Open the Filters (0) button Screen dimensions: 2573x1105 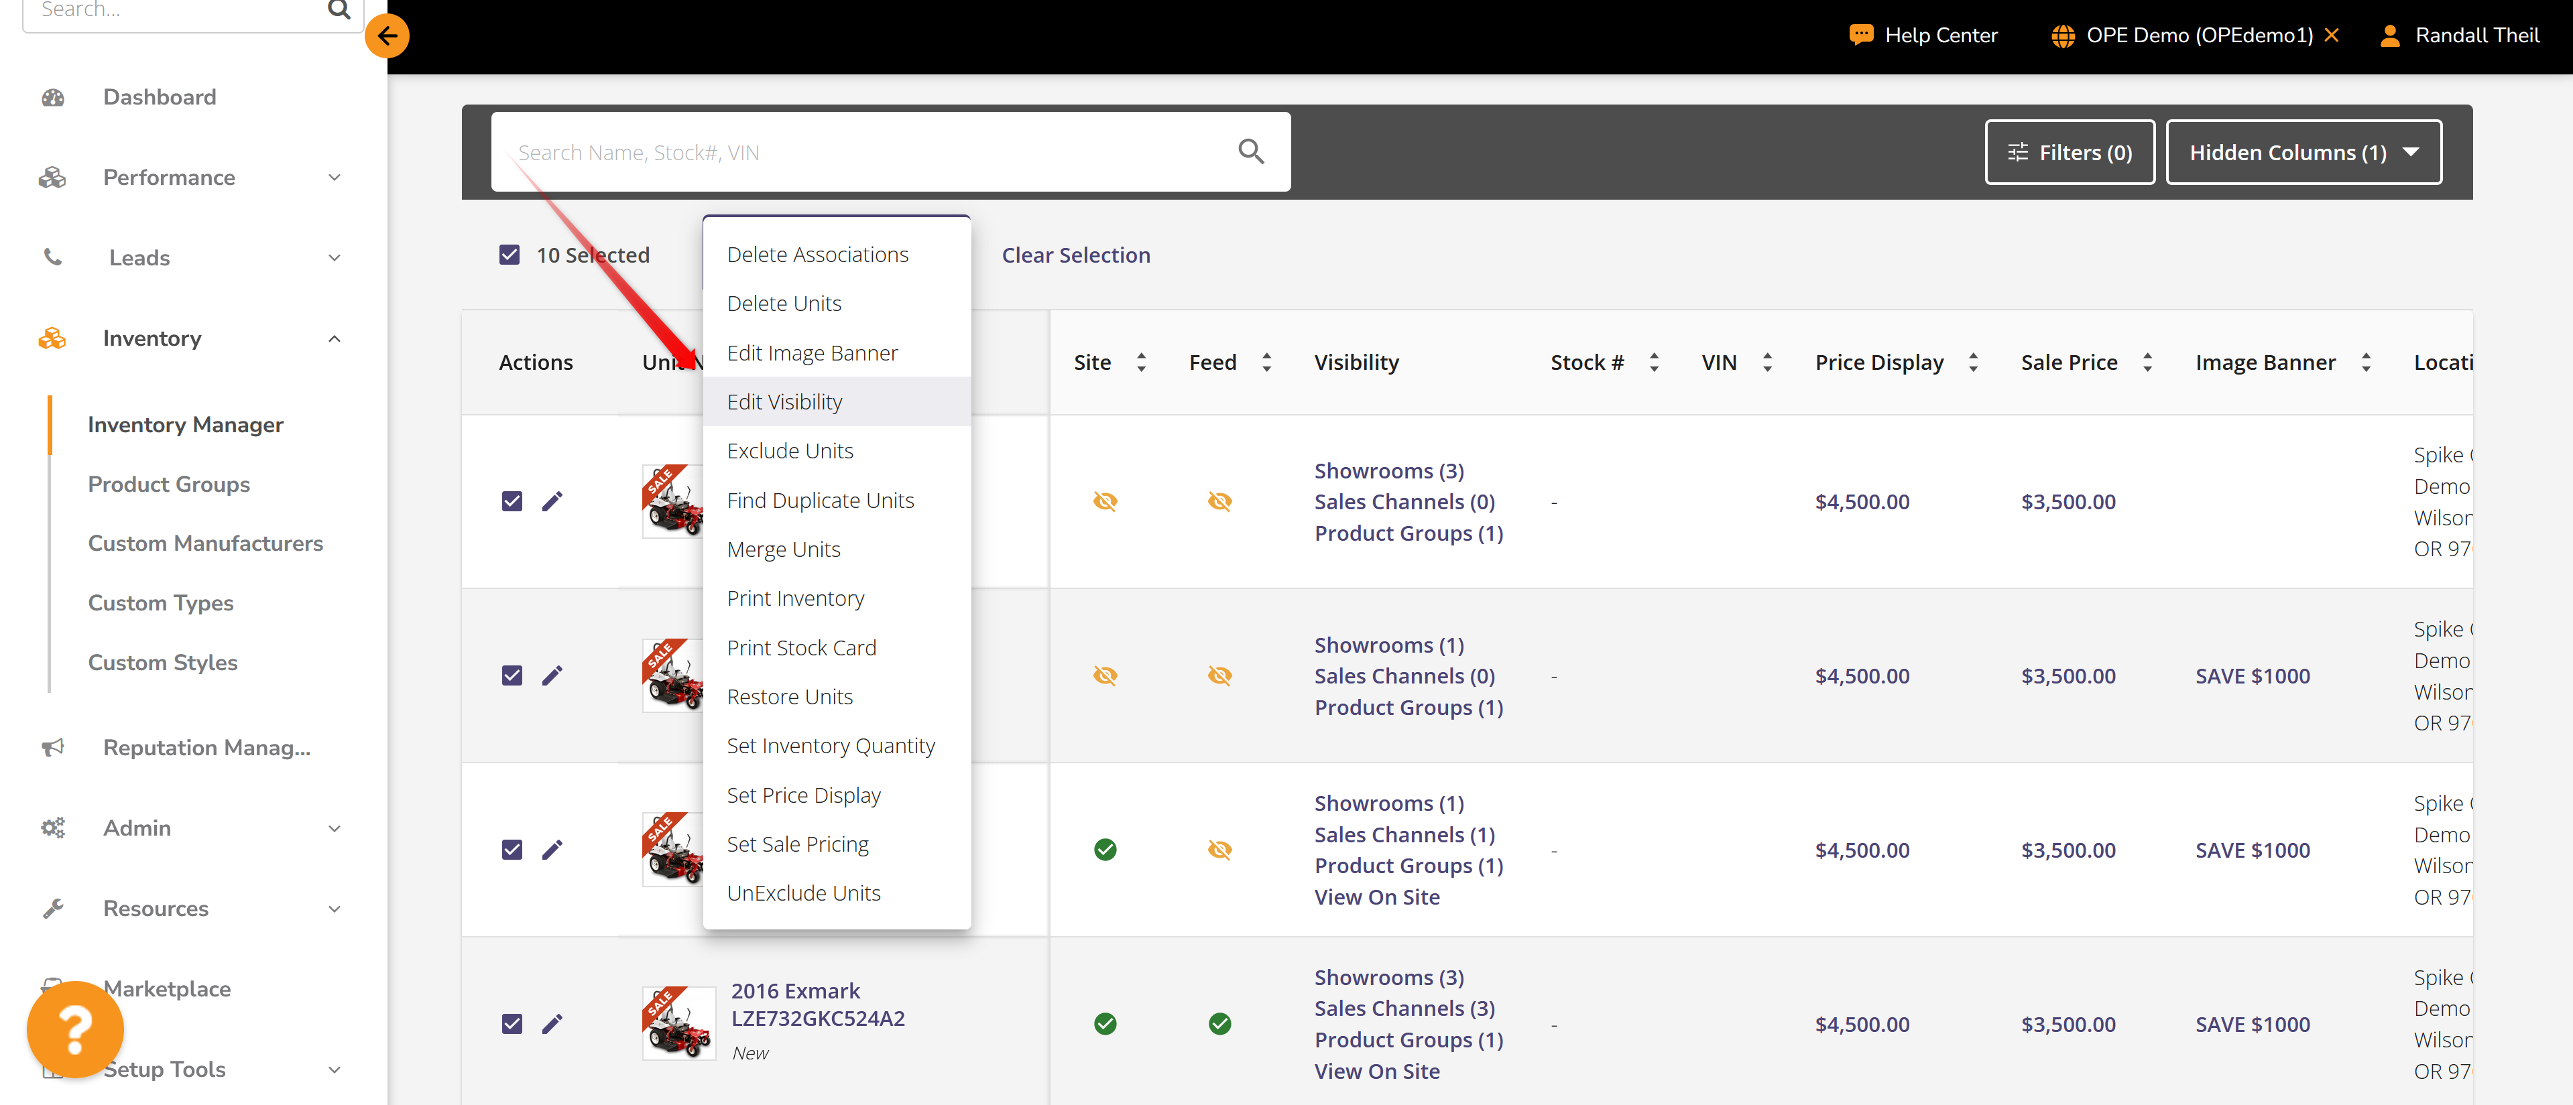[2070, 151]
